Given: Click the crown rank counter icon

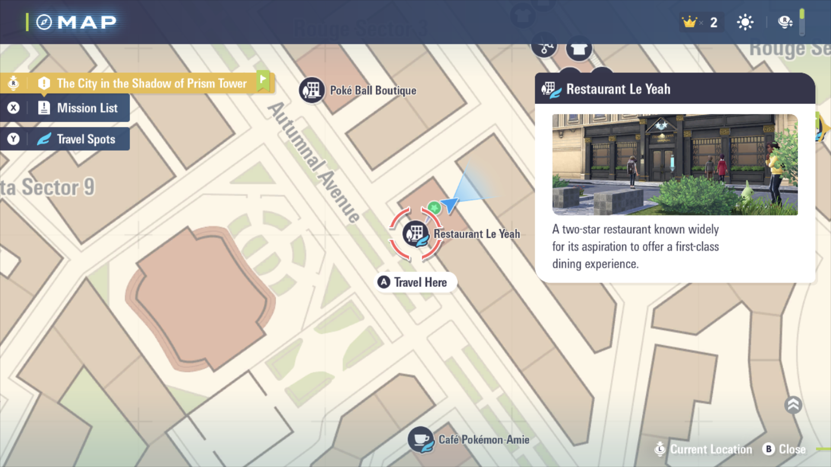Looking at the screenshot, I should click(x=689, y=22).
